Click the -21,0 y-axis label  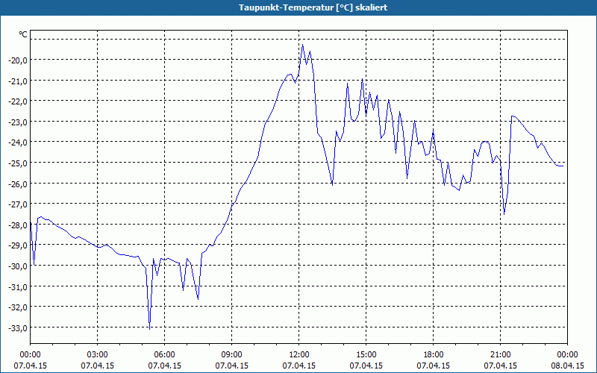tap(19, 81)
